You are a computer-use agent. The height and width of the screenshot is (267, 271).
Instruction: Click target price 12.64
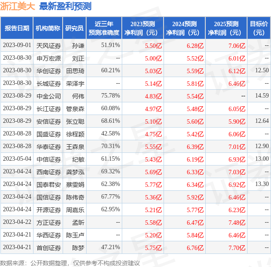coord(262,121)
